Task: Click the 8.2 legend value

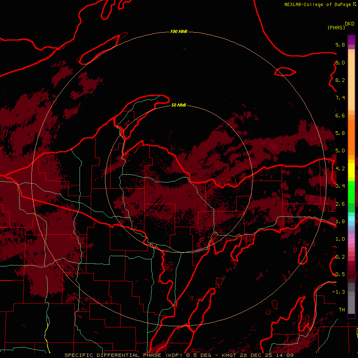Action: [340, 80]
